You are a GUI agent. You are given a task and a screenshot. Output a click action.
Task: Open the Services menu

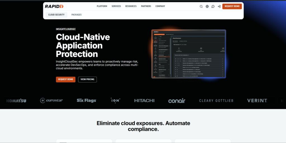(116, 6)
